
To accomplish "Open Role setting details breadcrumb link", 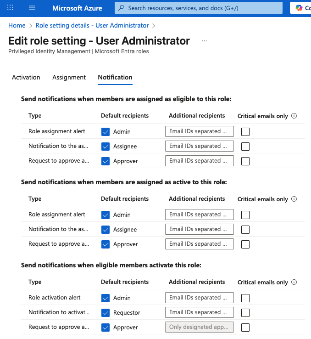I will coord(93,25).
